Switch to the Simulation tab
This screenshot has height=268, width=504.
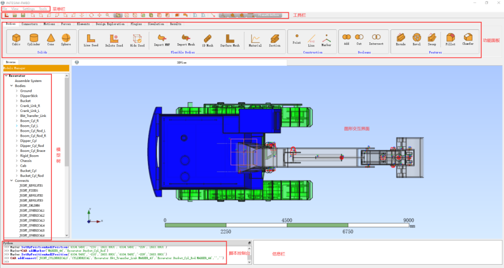[156, 24]
